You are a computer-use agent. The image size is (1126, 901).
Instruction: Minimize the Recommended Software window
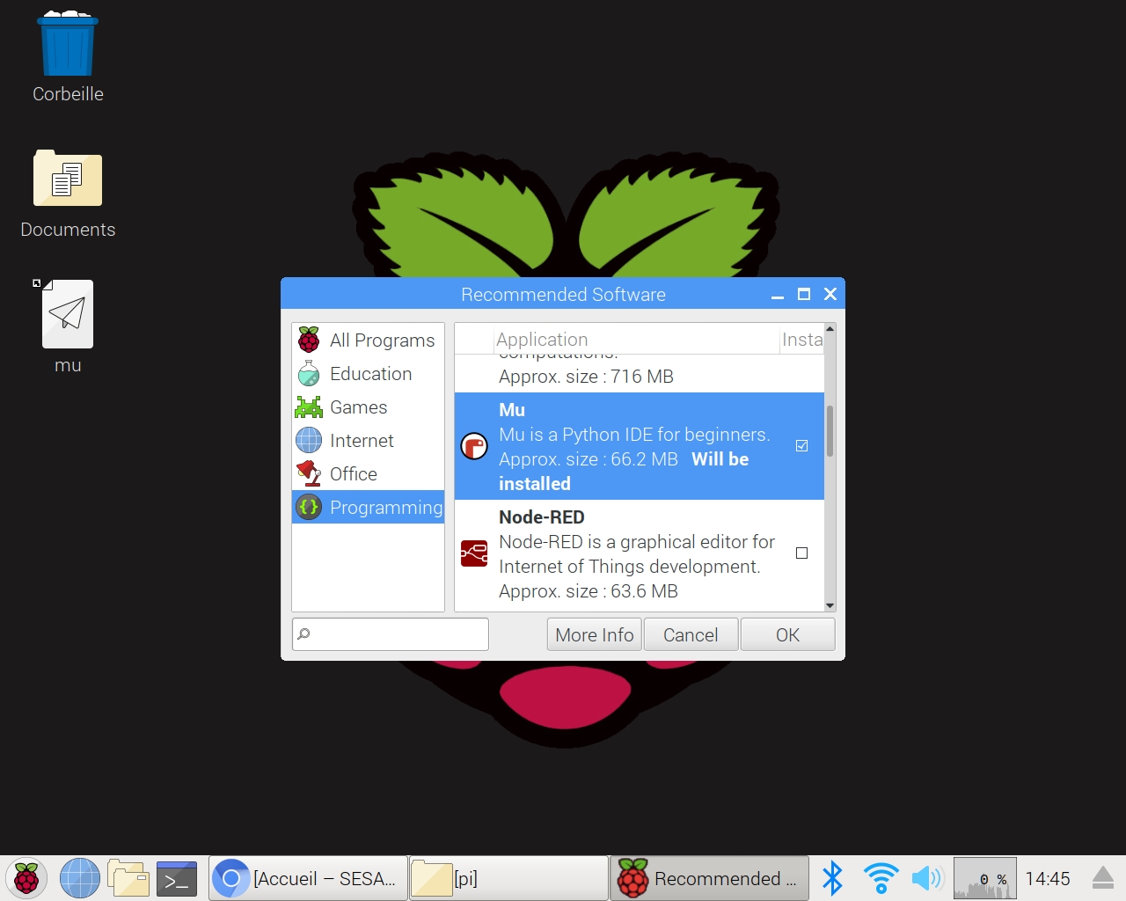tap(778, 295)
